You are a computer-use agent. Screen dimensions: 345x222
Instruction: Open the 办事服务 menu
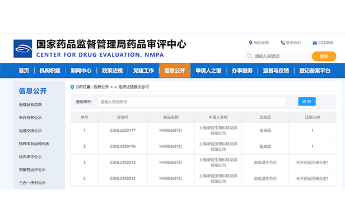point(242,71)
